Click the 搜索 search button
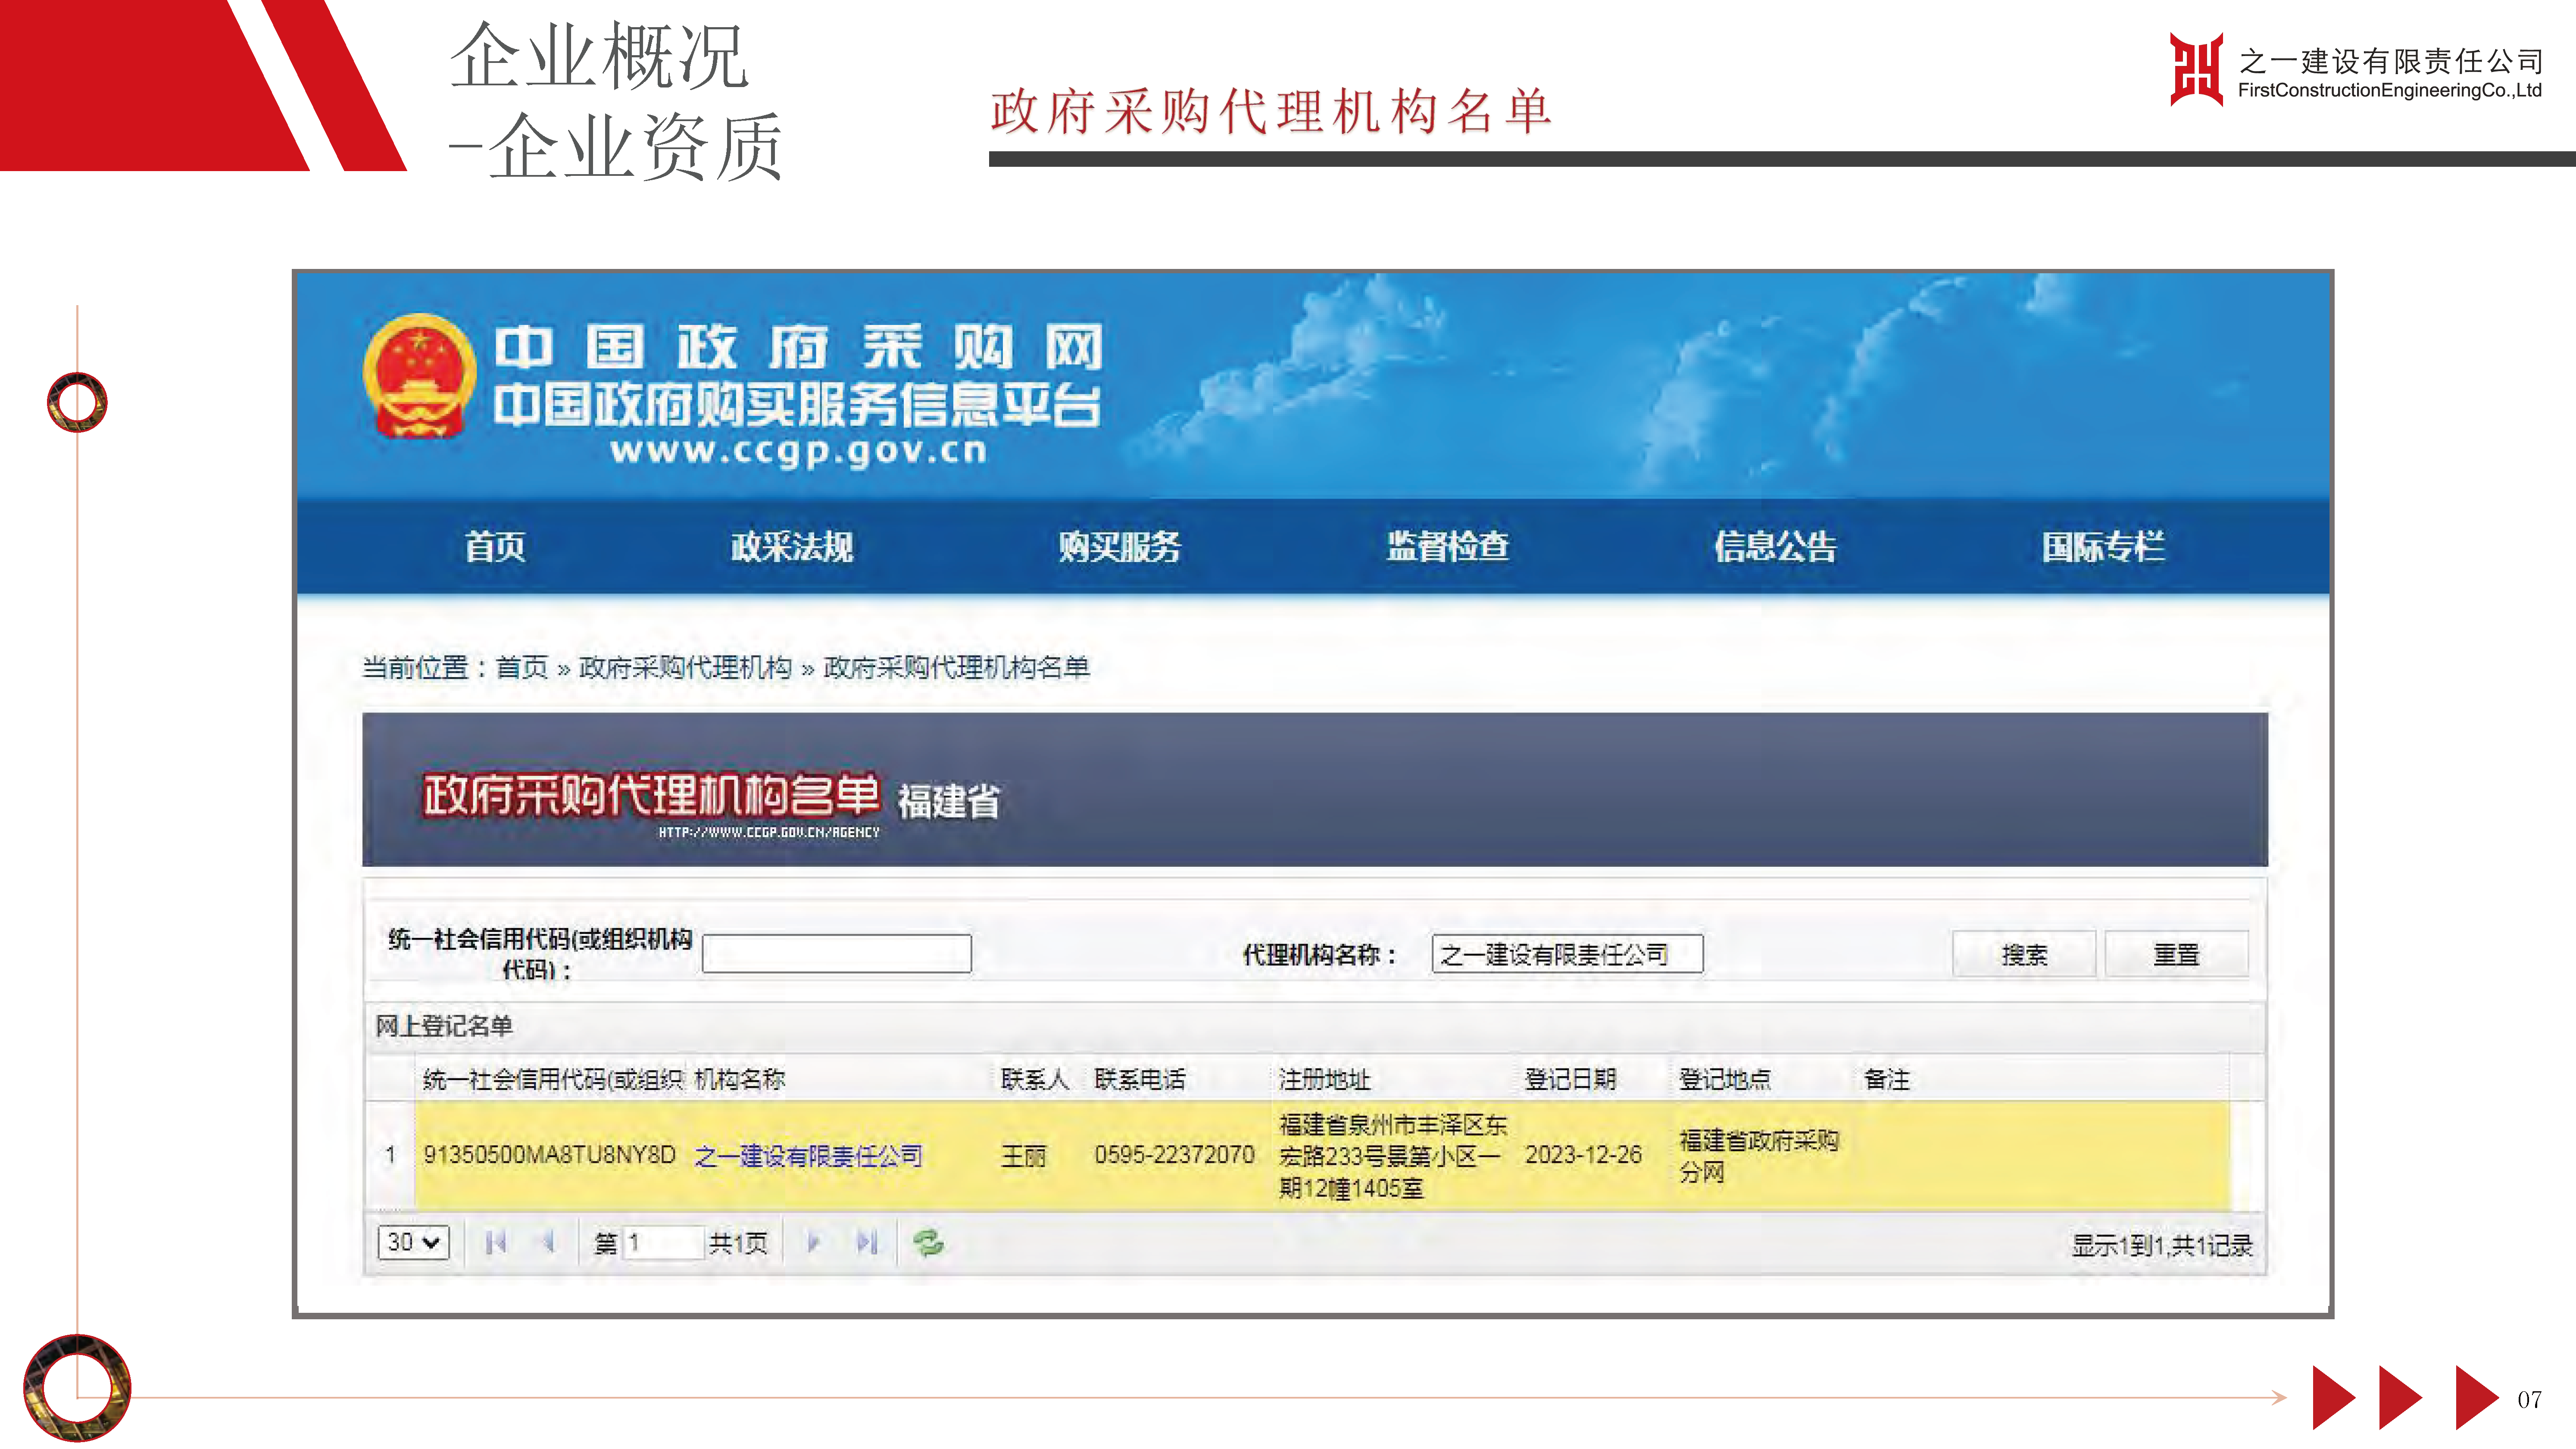This screenshot has width=2576, height=1449. (2024, 954)
